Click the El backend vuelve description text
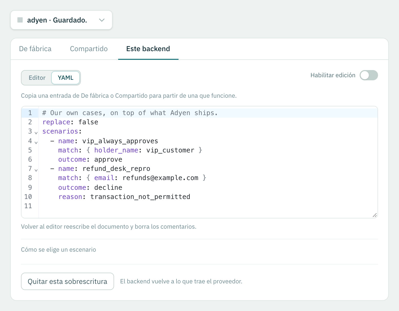Screen dimensions: 399x311 tap(181, 281)
